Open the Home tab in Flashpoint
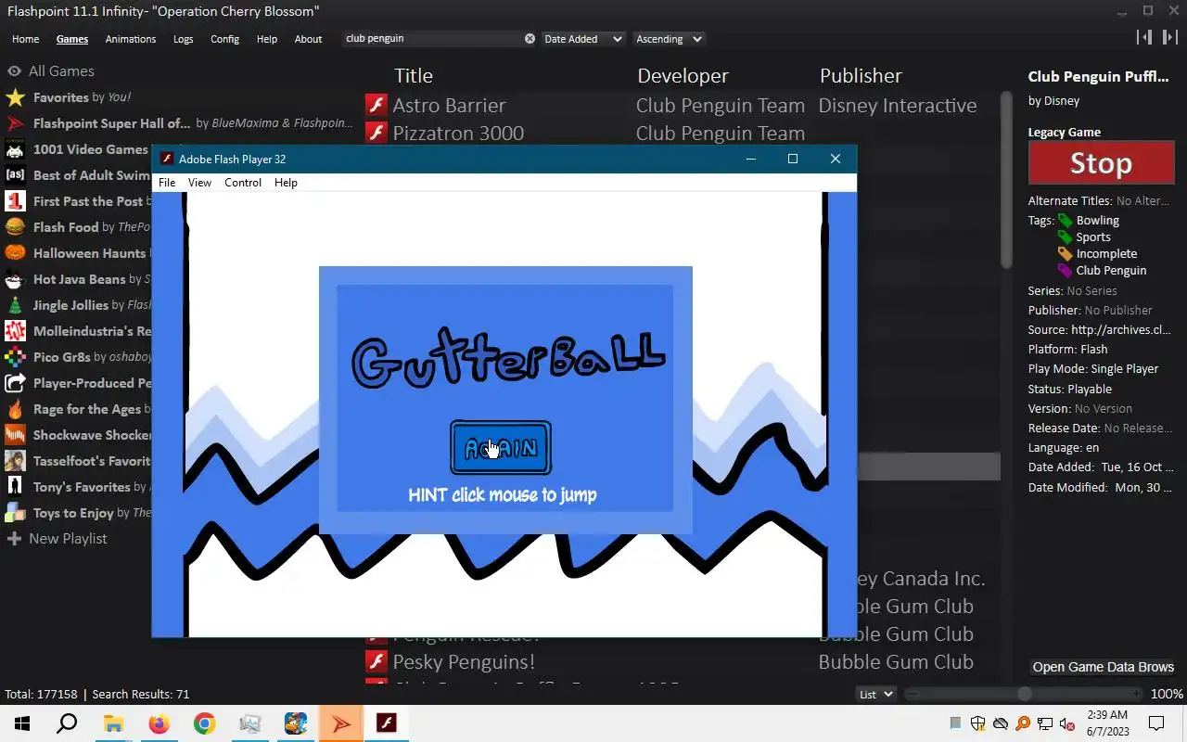 point(25,39)
